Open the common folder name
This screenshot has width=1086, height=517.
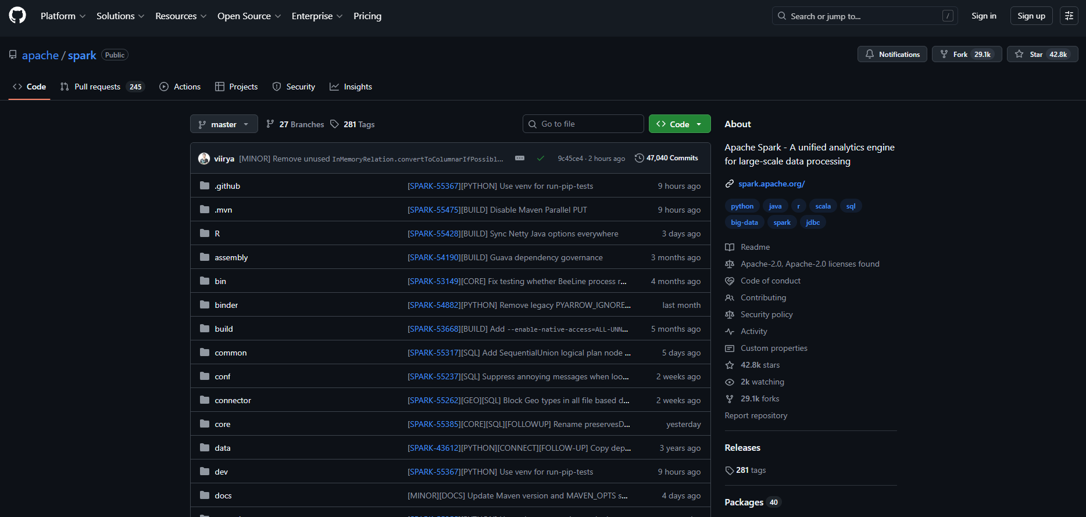tap(231, 353)
